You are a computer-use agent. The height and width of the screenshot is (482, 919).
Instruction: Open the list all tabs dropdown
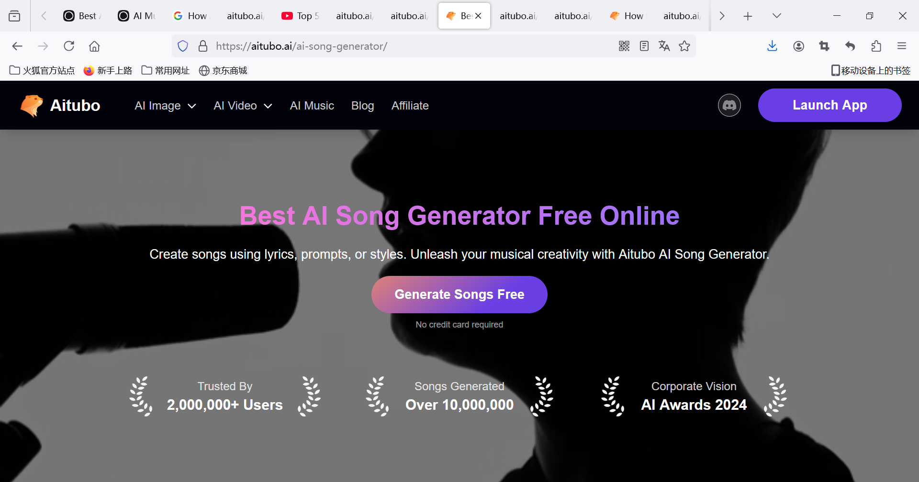pos(777,16)
